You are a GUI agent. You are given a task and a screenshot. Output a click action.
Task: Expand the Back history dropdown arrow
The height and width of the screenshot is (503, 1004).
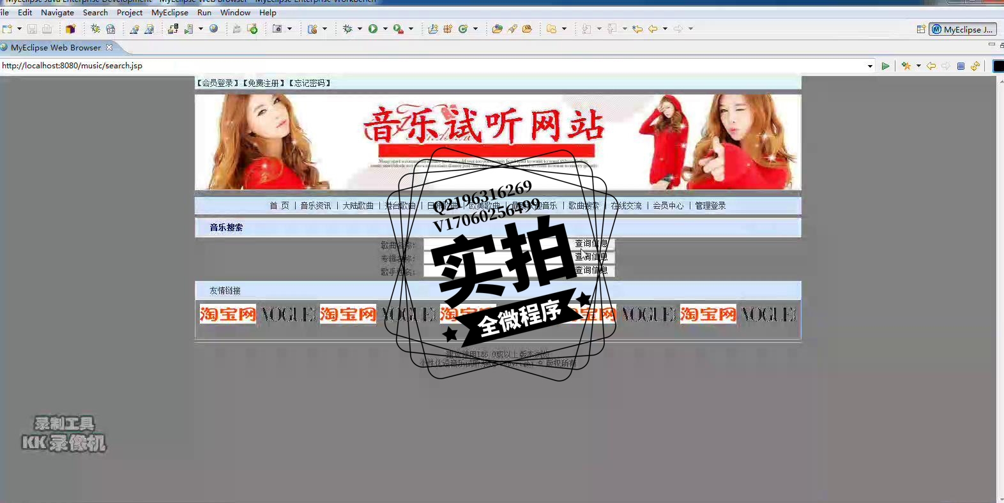[x=665, y=29]
